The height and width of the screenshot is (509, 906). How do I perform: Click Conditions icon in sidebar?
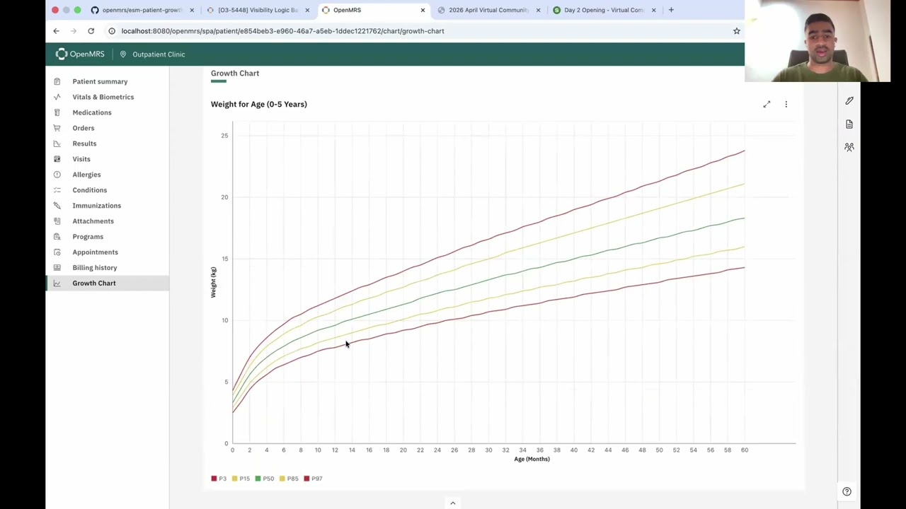pyautogui.click(x=57, y=190)
